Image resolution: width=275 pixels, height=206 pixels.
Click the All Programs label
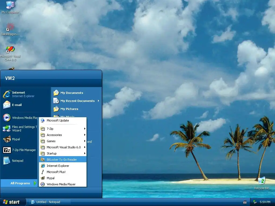pos(20,183)
